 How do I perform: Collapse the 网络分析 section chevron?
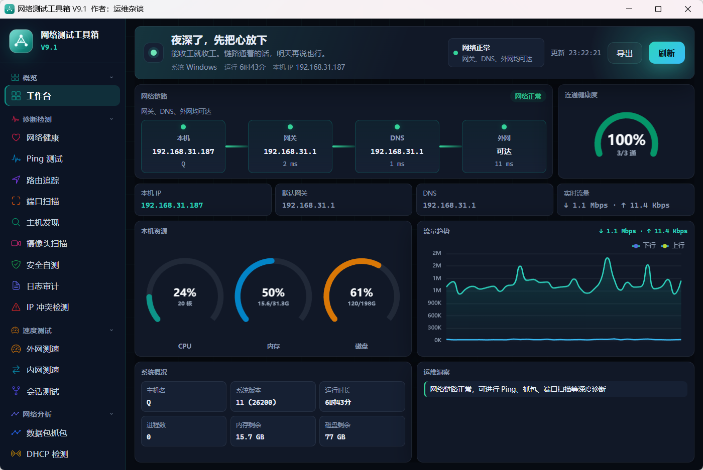click(x=111, y=414)
